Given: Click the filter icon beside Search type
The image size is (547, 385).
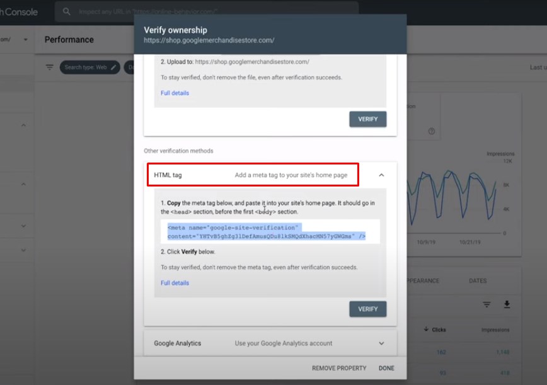Looking at the screenshot, I should pyautogui.click(x=50, y=67).
